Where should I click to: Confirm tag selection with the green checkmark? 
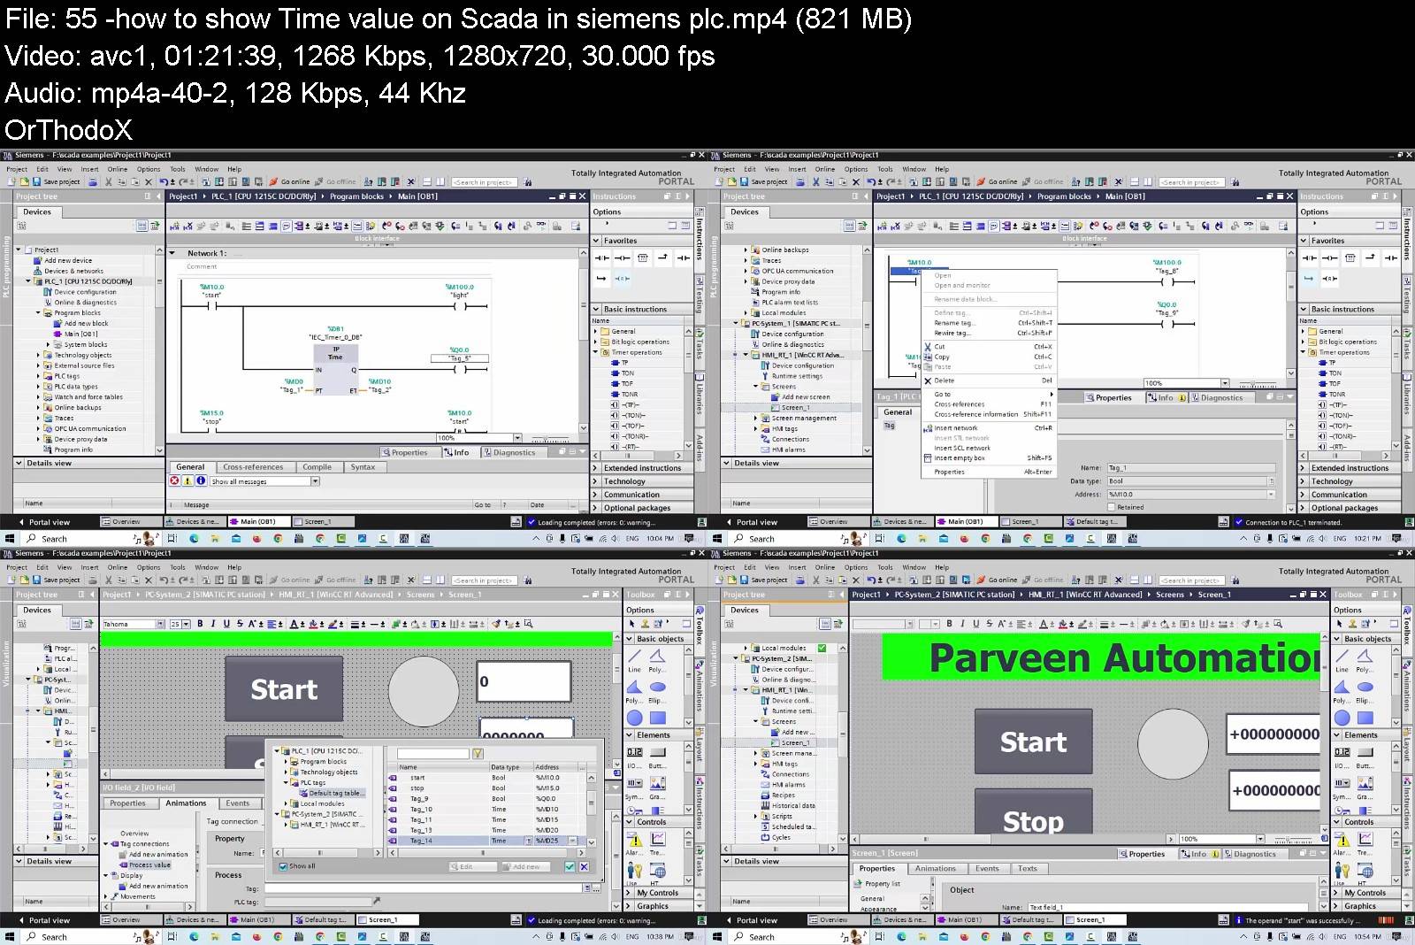570,866
